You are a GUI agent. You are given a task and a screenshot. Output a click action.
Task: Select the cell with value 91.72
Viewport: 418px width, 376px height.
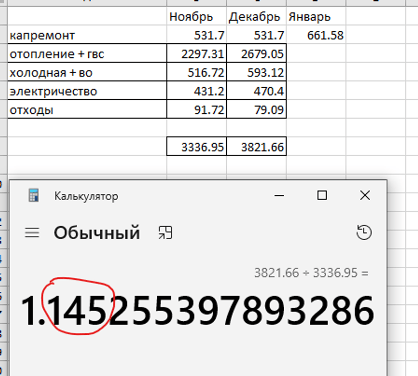[x=196, y=109]
